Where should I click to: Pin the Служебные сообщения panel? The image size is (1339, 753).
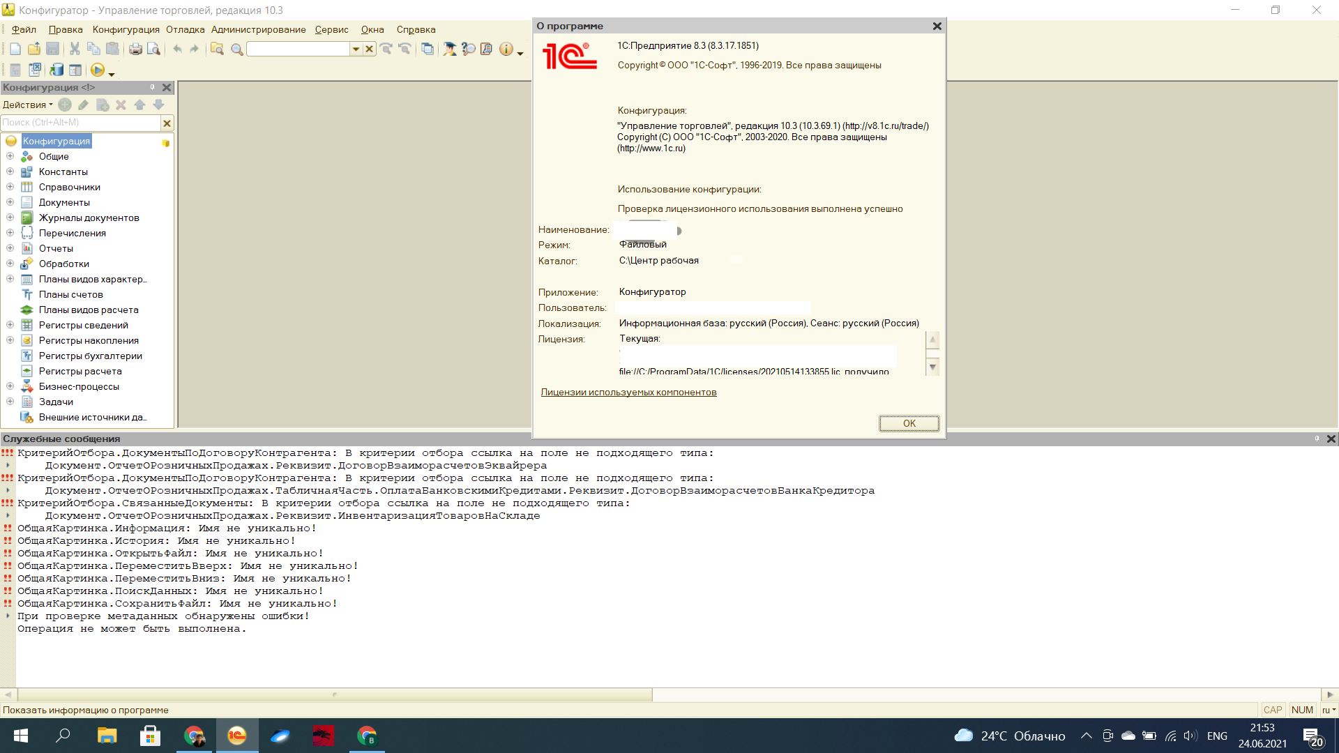pos(1317,439)
